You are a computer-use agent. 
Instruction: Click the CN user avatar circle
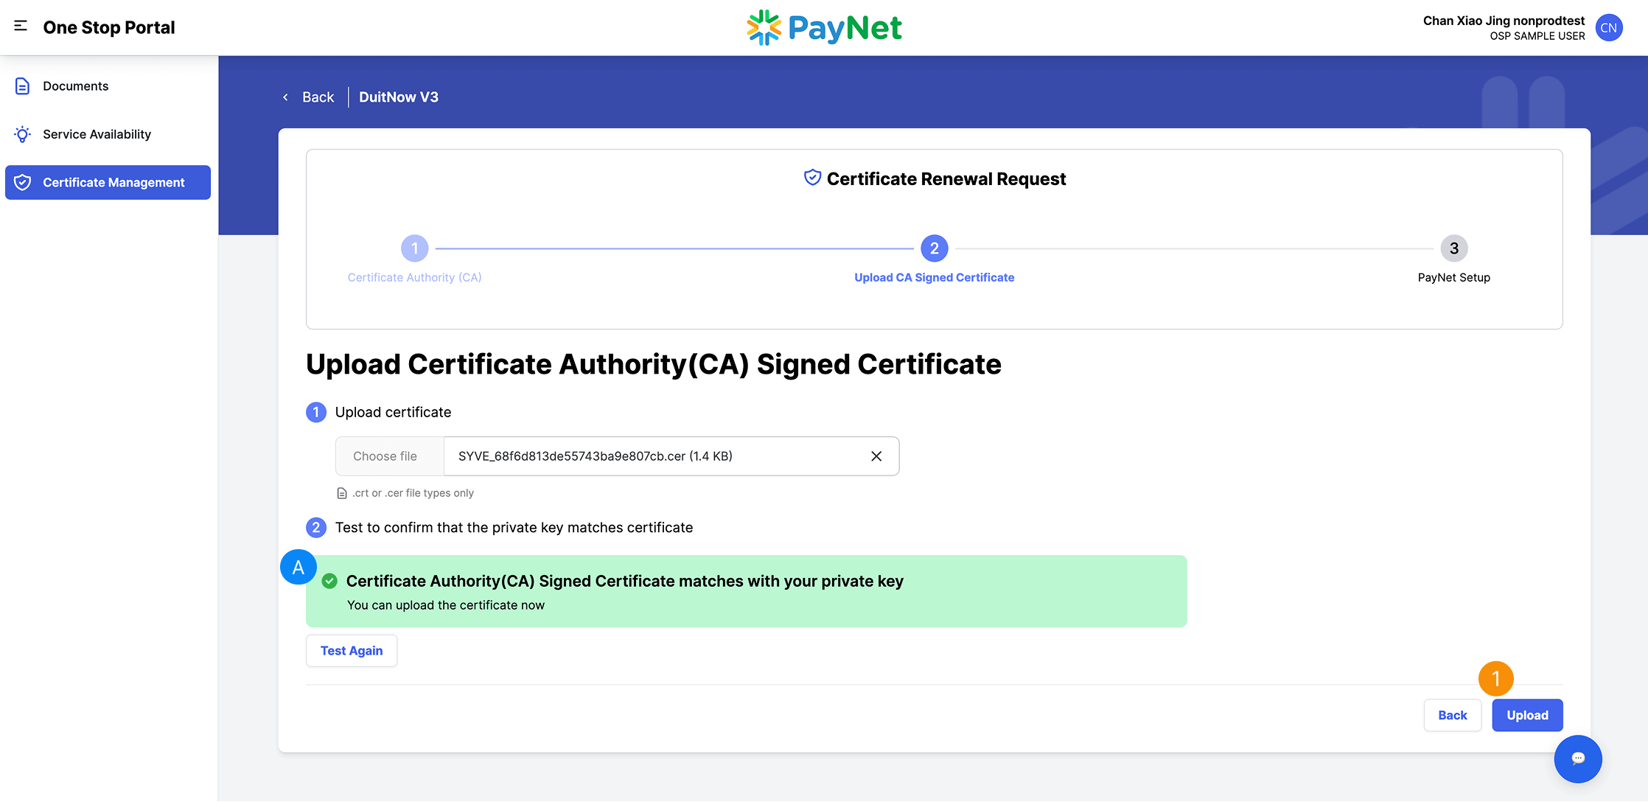point(1609,27)
